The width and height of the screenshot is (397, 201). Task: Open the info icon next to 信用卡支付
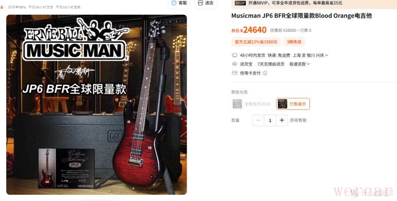point(265,73)
